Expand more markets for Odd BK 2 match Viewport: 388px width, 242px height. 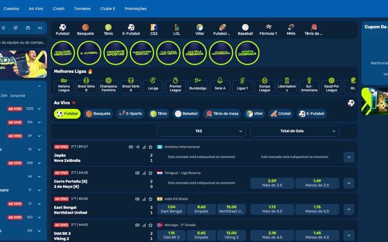coord(349,235)
